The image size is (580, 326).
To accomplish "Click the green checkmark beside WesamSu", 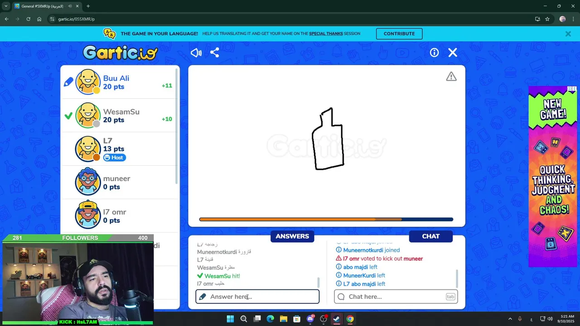I will click(x=68, y=116).
